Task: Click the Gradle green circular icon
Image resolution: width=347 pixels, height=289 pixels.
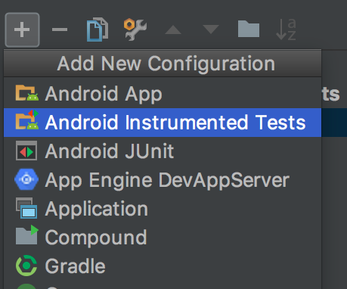Action: point(26,266)
